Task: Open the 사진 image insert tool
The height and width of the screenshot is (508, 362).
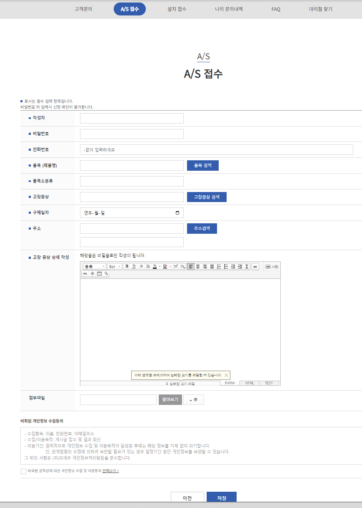Action: point(271,266)
